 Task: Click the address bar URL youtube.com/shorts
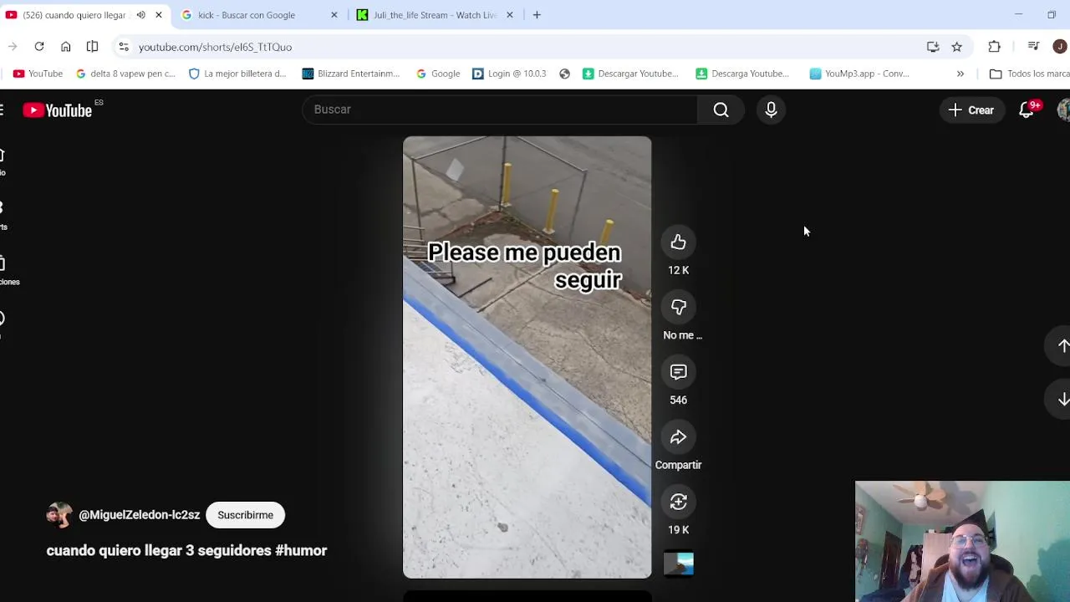215,47
